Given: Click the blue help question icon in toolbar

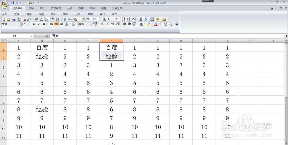Looking at the screenshot, I should tap(177, 24).
